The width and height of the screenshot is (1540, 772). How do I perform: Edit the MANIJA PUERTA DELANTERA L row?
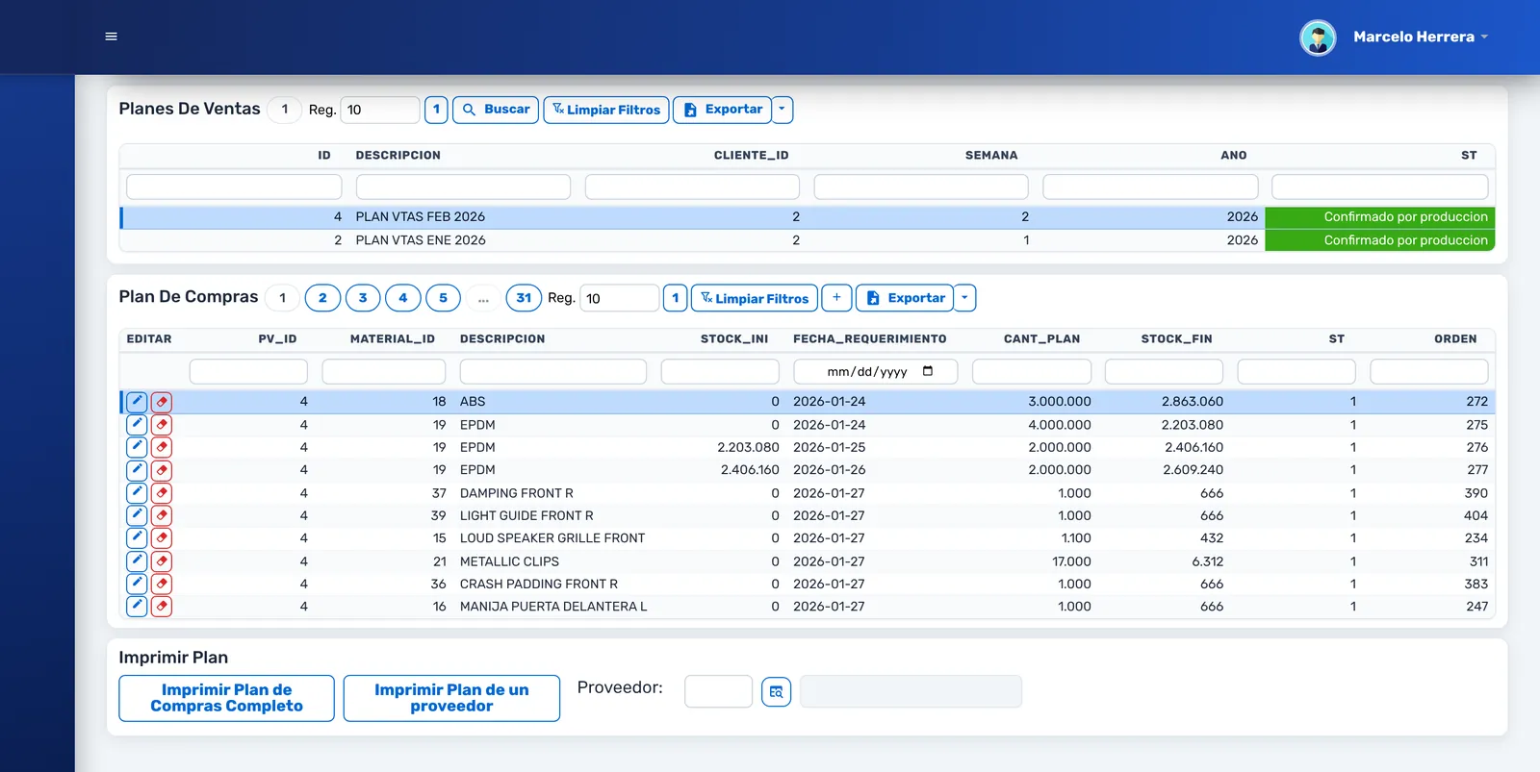[x=137, y=607]
